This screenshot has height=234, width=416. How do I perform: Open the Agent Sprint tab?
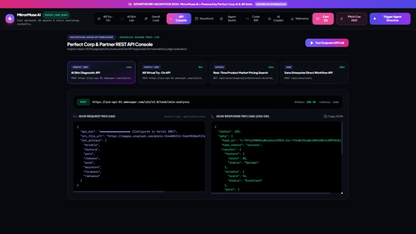point(229,19)
